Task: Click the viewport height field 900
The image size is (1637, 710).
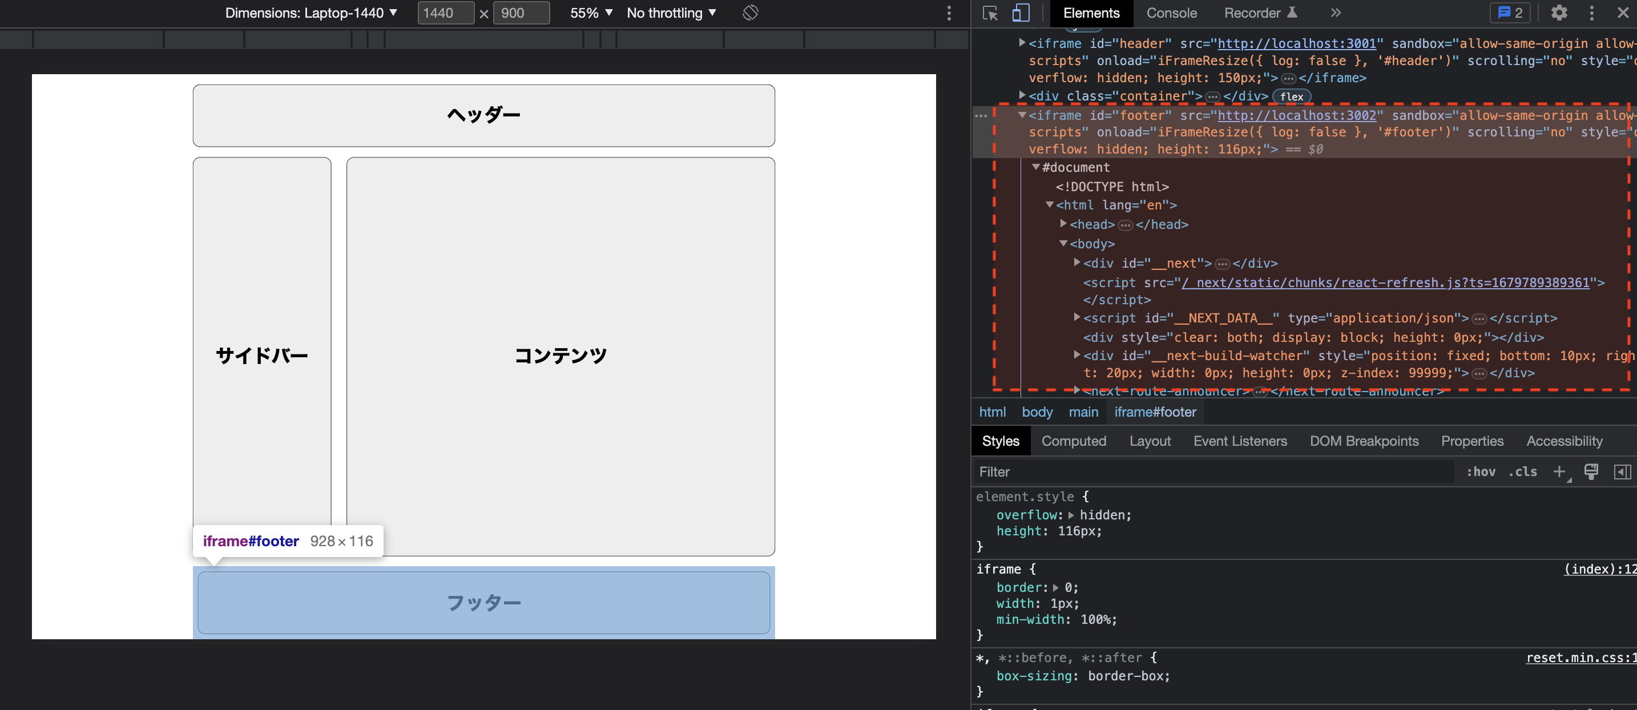Action: (x=521, y=13)
